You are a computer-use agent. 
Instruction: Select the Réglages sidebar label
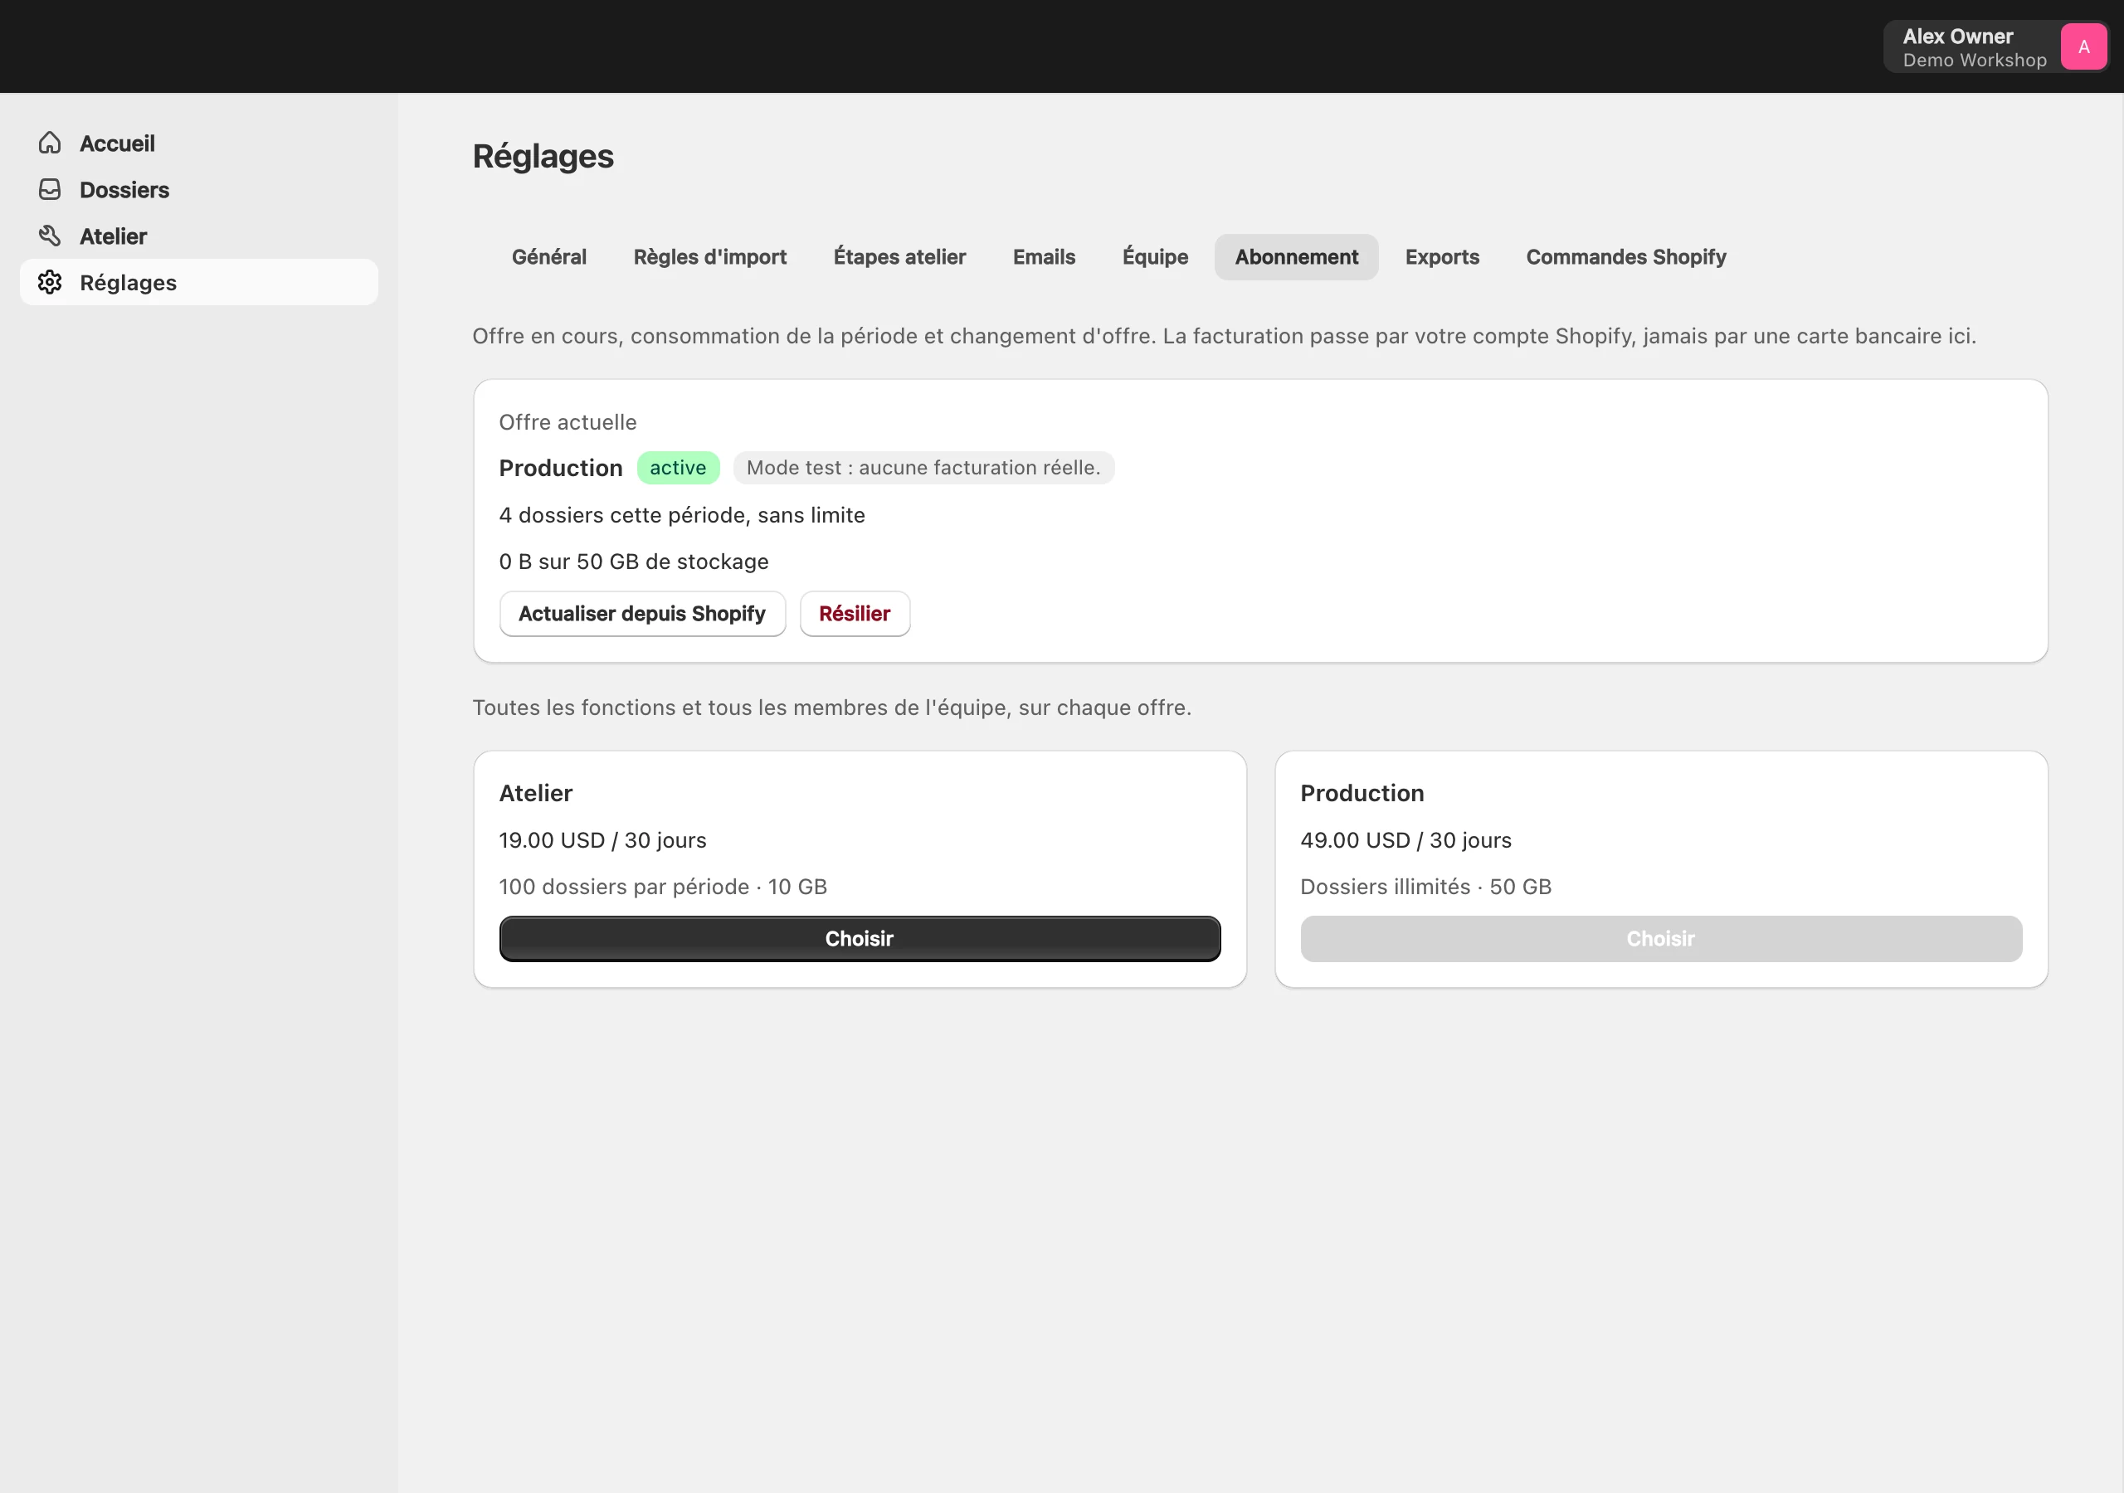(x=128, y=282)
